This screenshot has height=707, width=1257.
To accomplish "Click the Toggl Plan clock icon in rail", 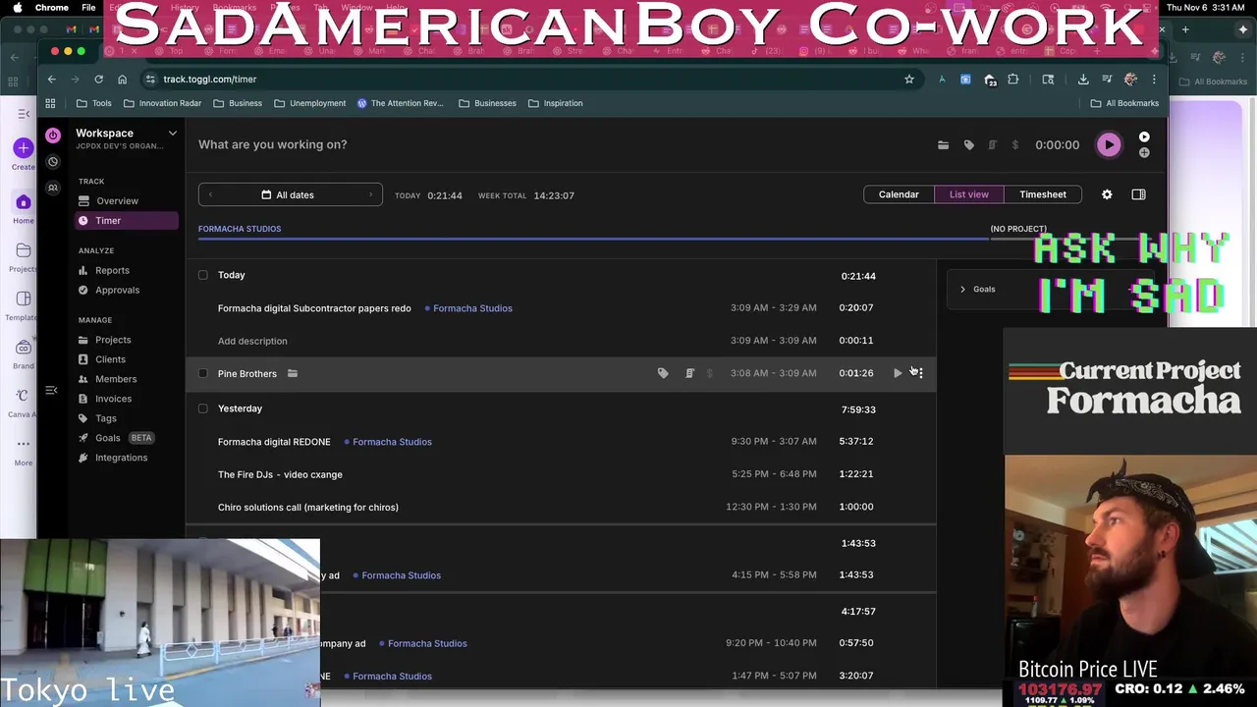I will click(x=53, y=162).
